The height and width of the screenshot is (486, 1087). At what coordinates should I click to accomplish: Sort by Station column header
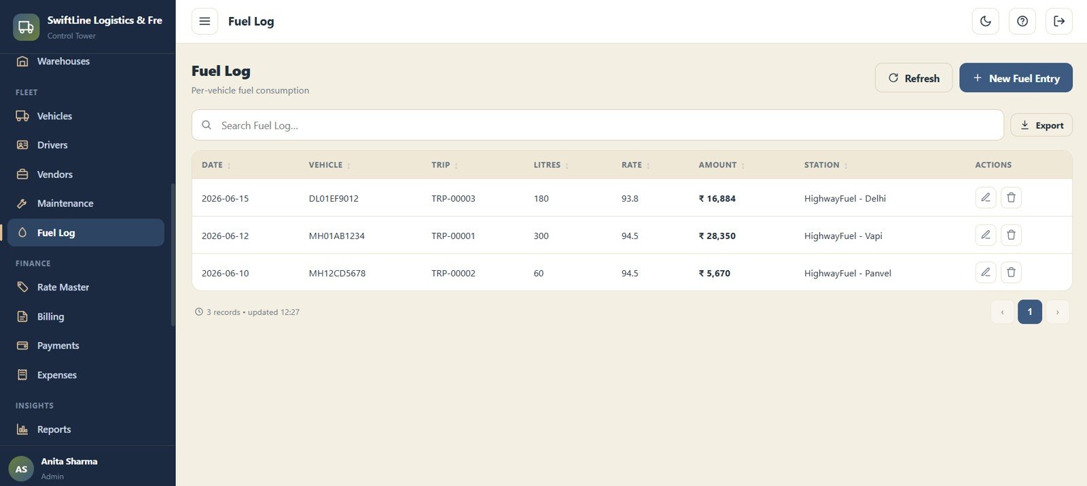point(825,165)
